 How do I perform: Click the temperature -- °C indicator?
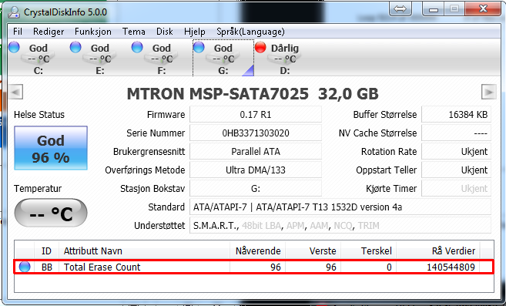coord(51,213)
